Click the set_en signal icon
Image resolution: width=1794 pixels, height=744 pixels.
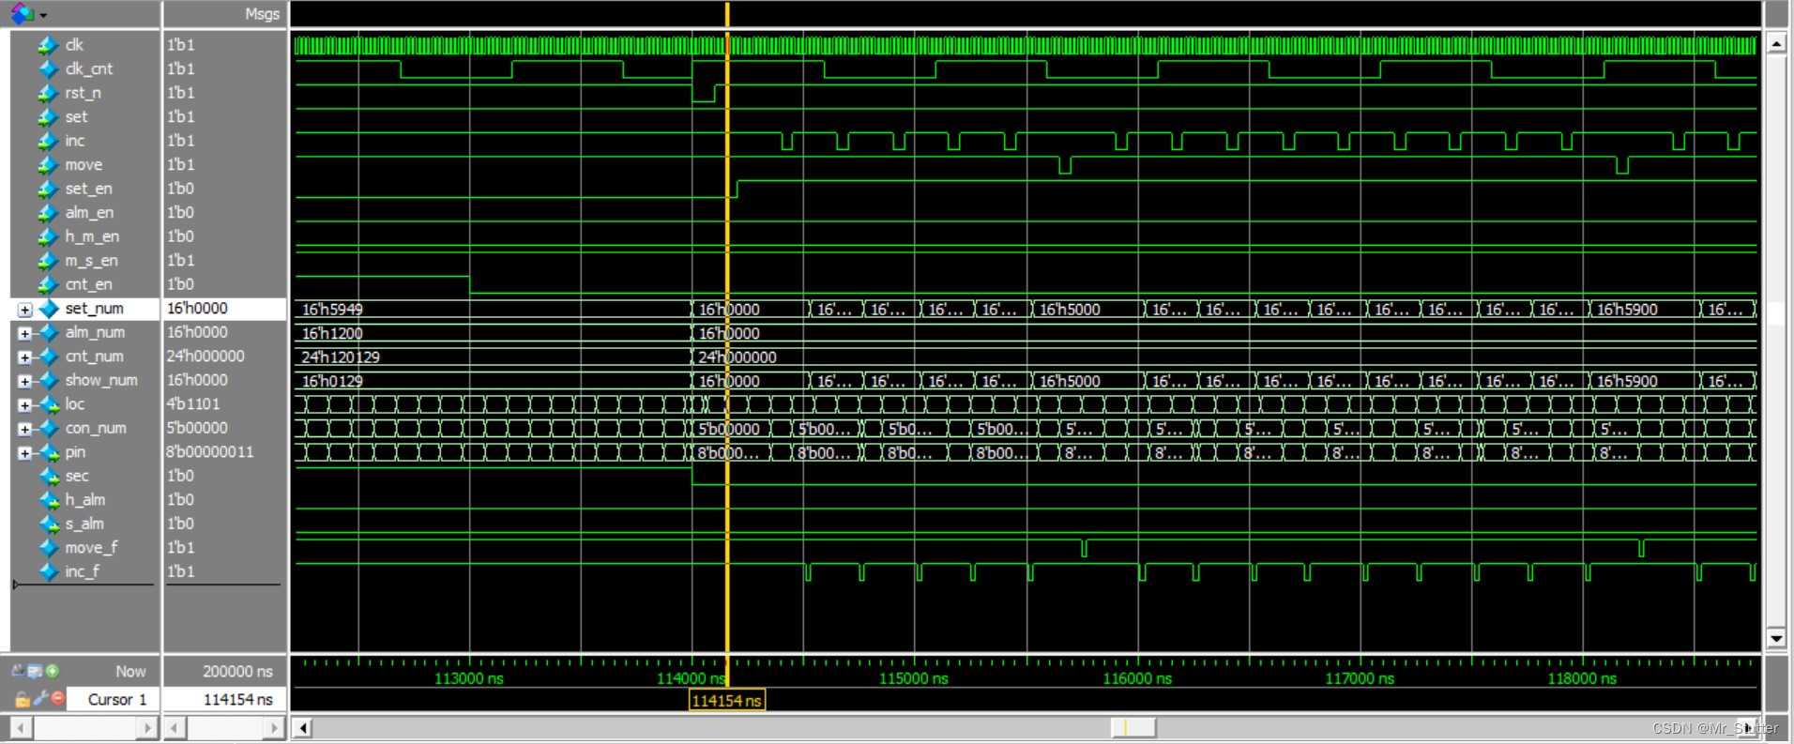(48, 190)
